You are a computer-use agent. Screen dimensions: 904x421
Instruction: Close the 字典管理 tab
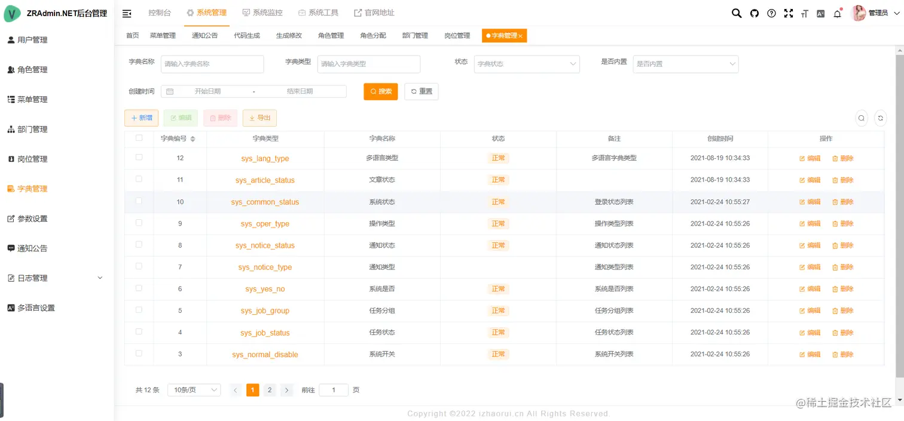coord(520,36)
